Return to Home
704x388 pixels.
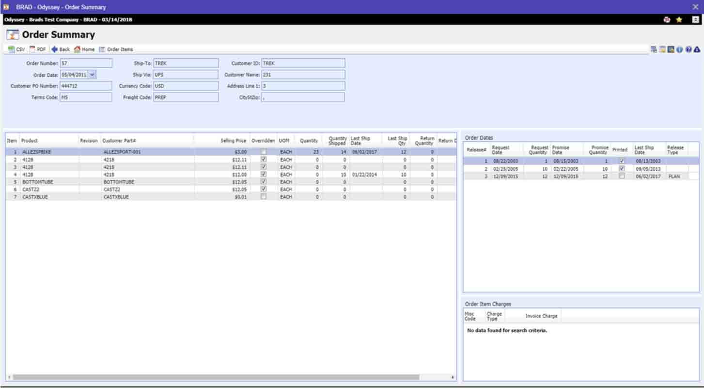point(83,49)
